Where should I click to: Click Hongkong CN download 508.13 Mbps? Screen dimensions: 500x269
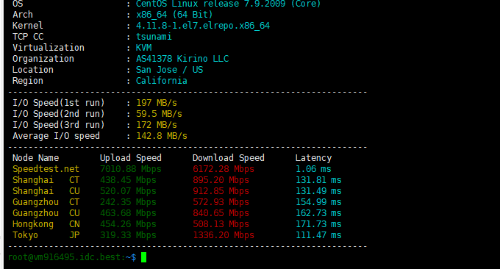(x=221, y=224)
